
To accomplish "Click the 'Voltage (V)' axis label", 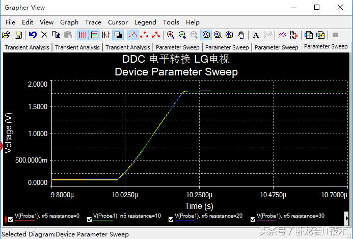I will pyautogui.click(x=9, y=133).
